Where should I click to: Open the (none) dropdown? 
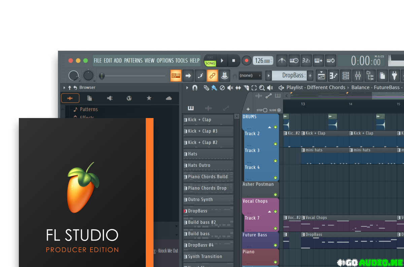pyautogui.click(x=250, y=76)
